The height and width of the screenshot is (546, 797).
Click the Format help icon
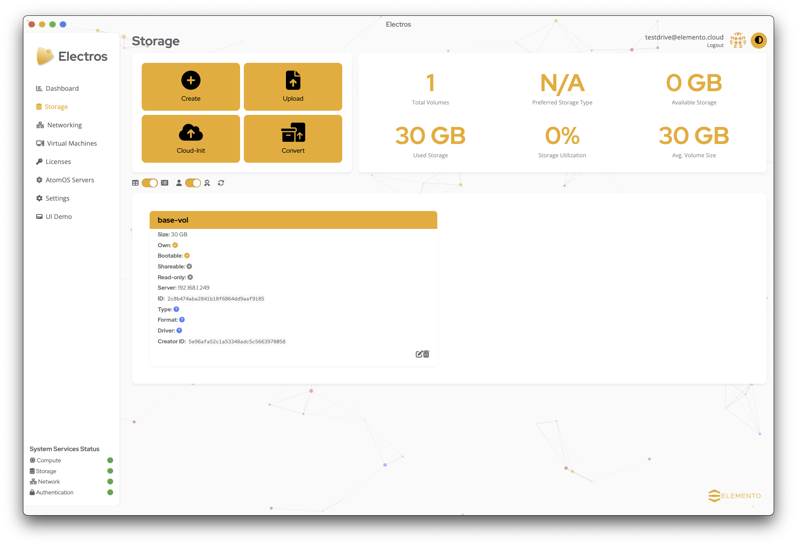182,320
